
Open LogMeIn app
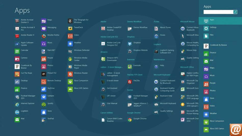coord(21,112)
